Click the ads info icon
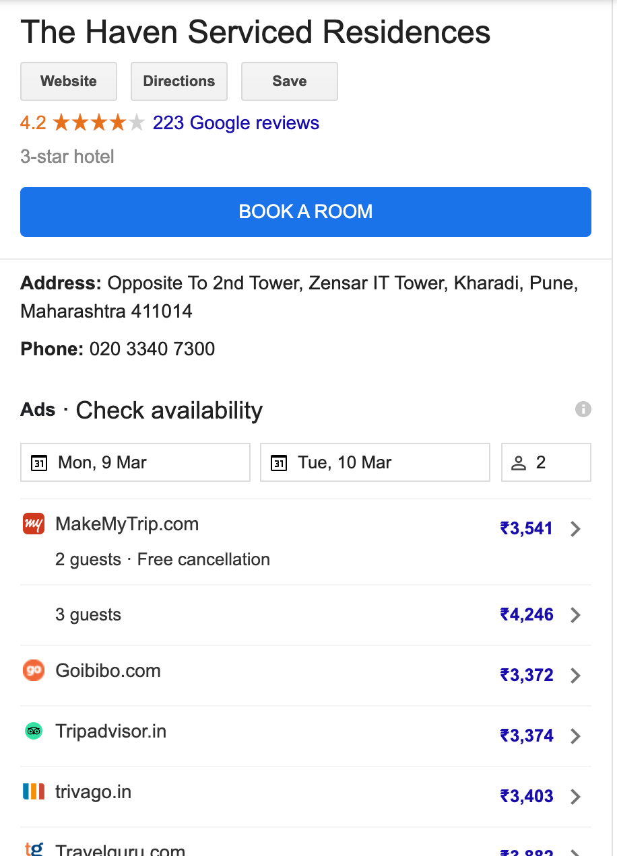 click(x=583, y=409)
